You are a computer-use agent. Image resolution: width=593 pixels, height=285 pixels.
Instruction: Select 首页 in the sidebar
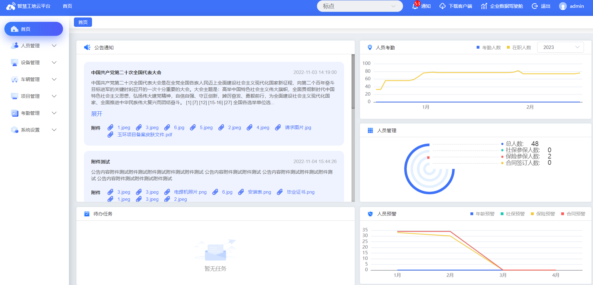pos(34,29)
